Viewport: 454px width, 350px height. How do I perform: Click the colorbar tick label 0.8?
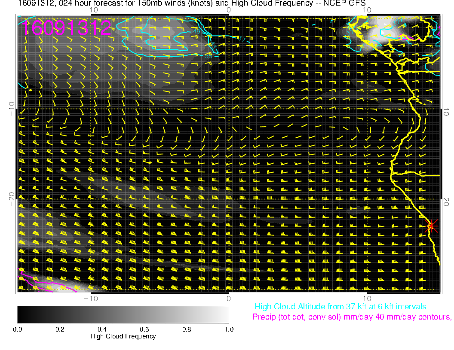point(187,329)
